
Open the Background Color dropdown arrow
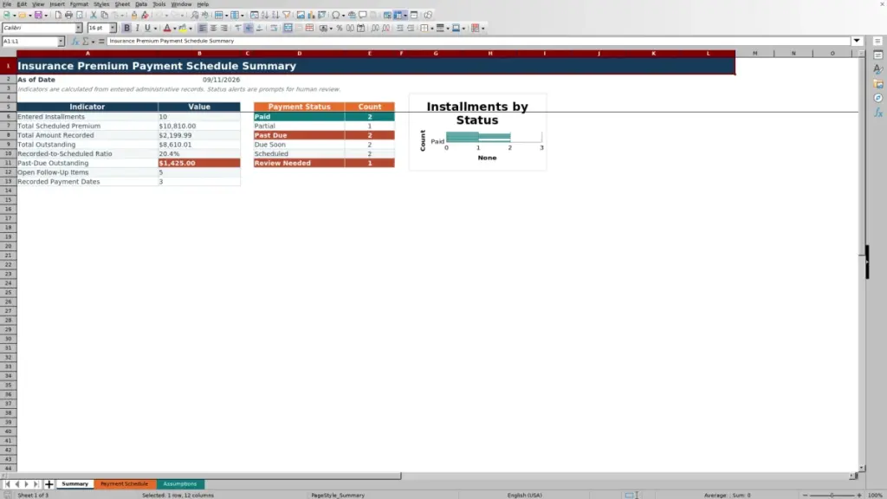pos(191,28)
